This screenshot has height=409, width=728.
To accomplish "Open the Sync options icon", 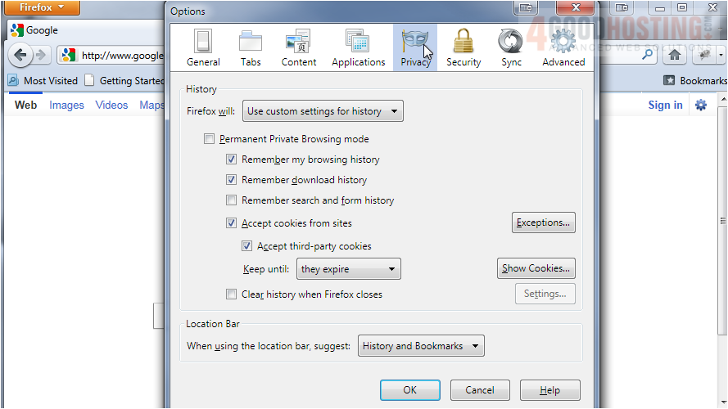I will click(x=511, y=47).
